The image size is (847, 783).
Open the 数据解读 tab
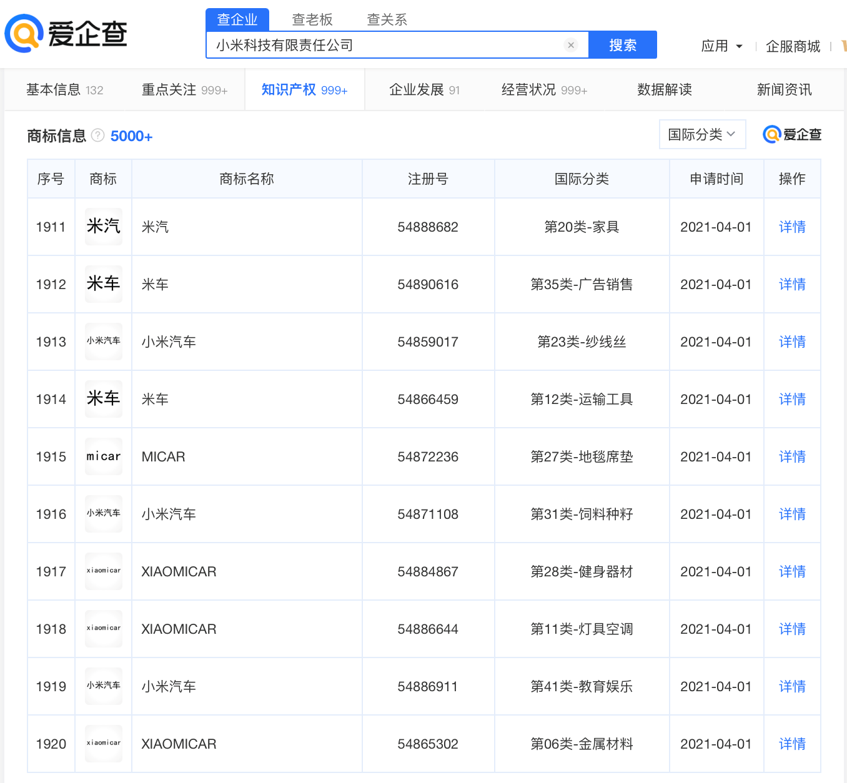pos(665,90)
